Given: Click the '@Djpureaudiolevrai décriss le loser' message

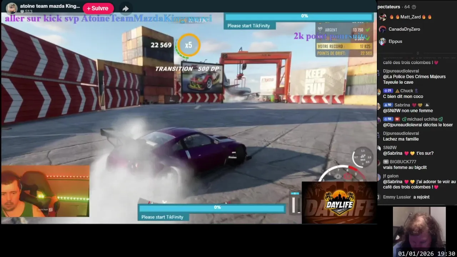Looking at the screenshot, I should [x=418, y=125].
